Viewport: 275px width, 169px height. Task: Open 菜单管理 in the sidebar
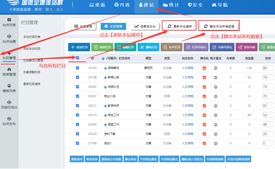[9, 72]
